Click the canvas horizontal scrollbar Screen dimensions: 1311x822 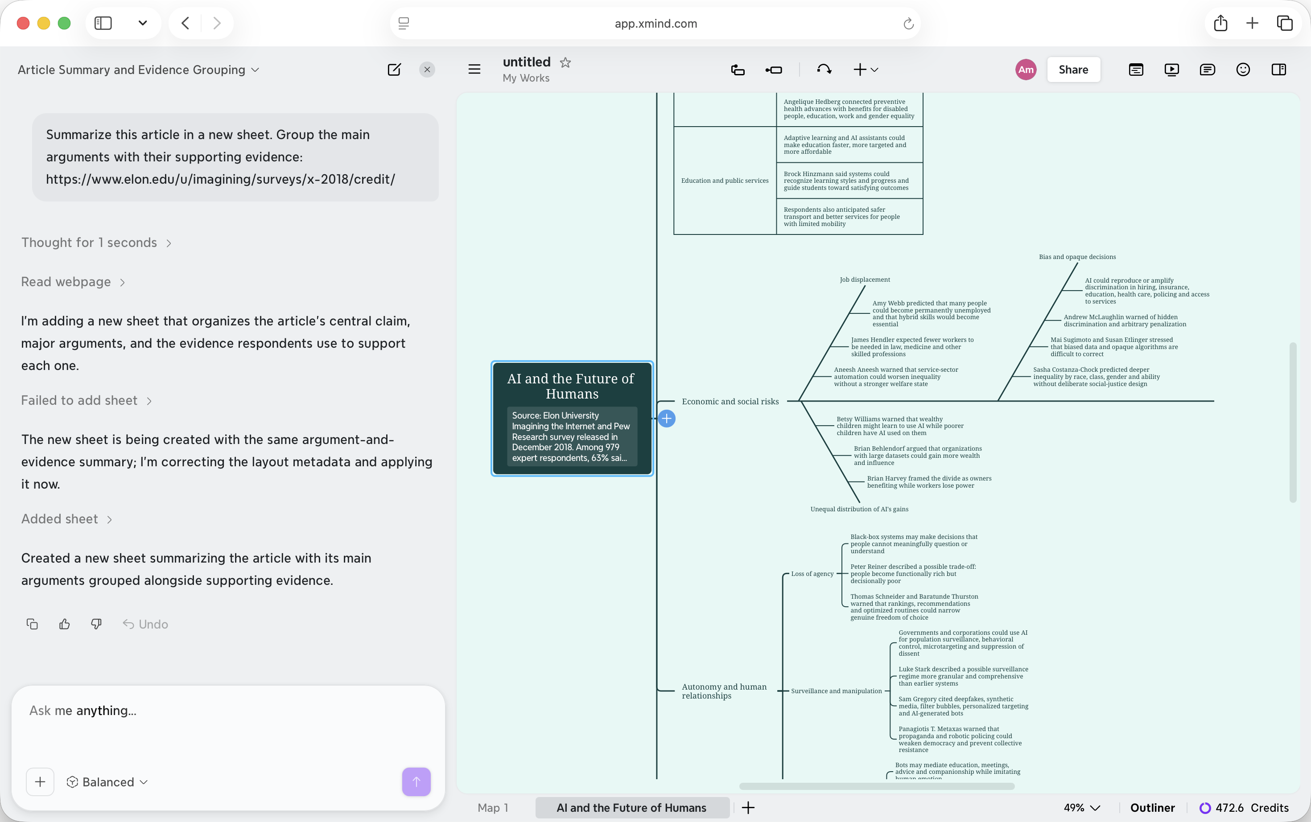[877, 786]
